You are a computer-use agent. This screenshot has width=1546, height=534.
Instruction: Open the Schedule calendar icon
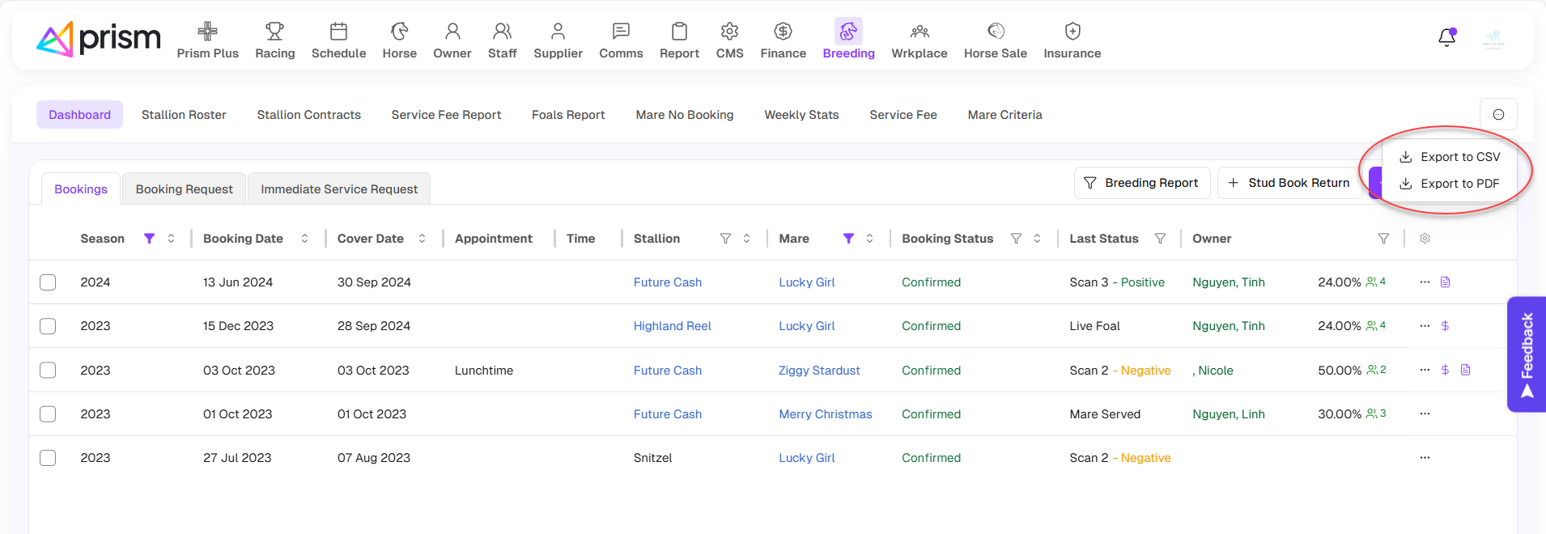tap(338, 32)
